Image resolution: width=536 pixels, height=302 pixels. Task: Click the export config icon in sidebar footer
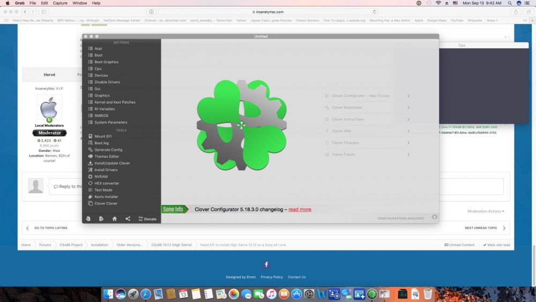(x=101, y=219)
